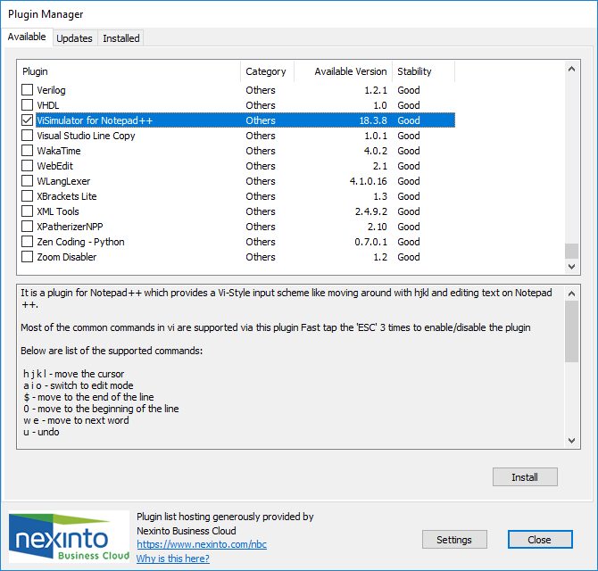Click version 4.1.0.16 of WLangLexer
Viewport: 598px width, 571px height.
tap(369, 181)
